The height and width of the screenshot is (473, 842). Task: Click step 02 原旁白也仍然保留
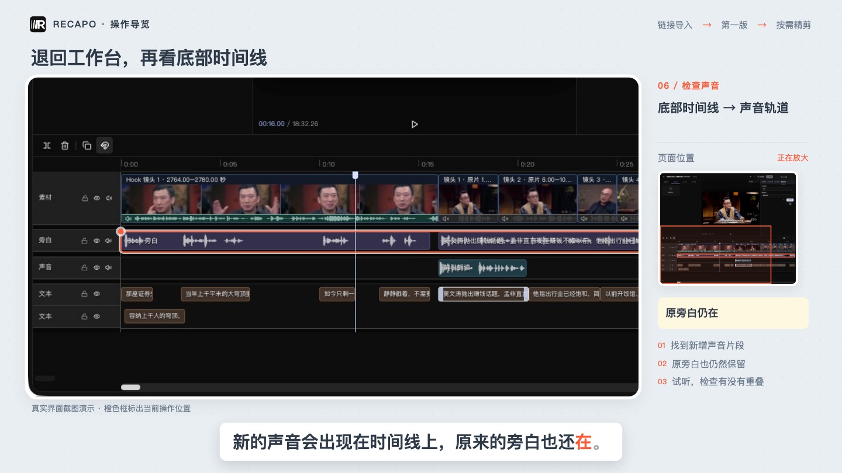coord(702,364)
